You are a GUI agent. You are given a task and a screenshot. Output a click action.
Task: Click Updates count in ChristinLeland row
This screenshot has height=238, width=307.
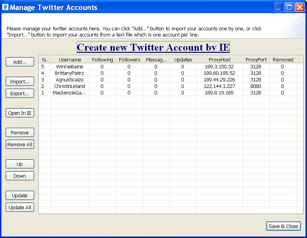[x=183, y=86]
